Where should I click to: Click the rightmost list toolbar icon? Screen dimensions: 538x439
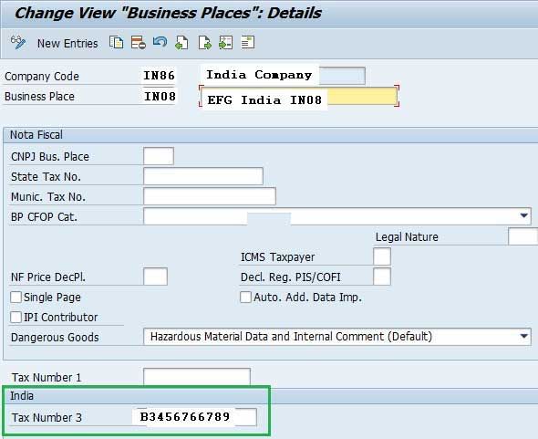tap(247, 43)
